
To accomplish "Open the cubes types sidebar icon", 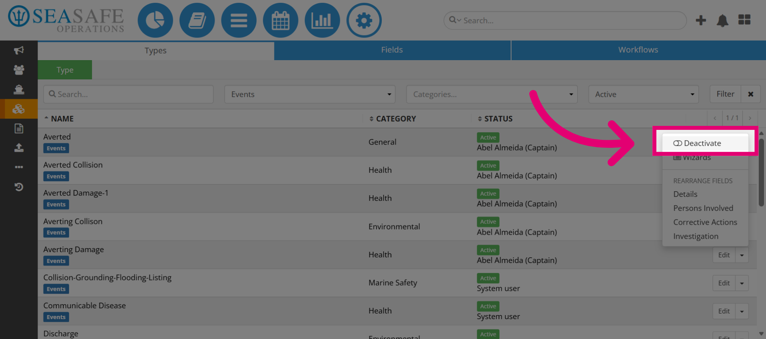I will coord(19,109).
